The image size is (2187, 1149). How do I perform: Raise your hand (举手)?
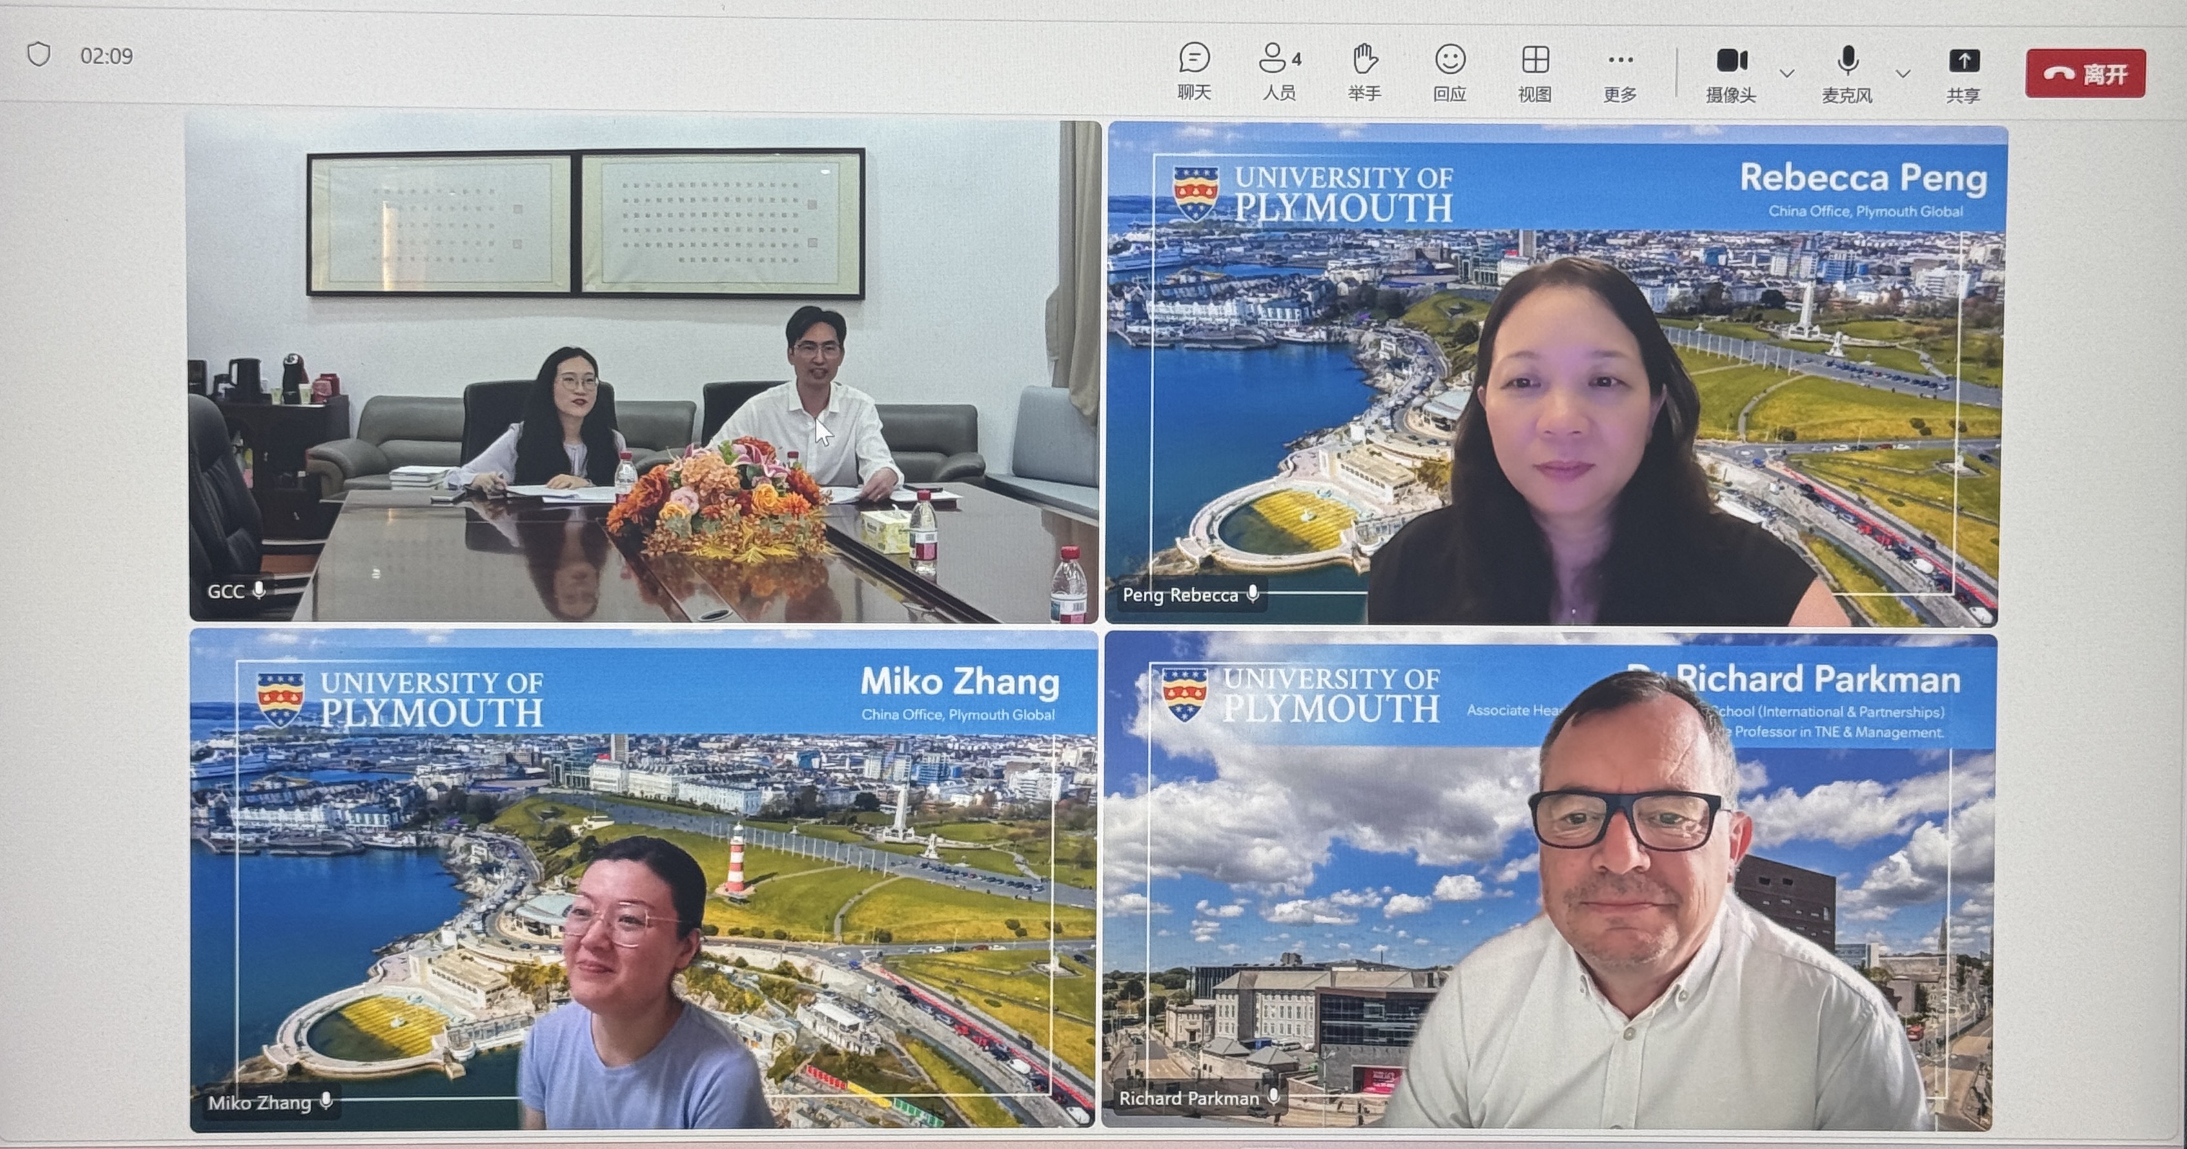pos(1365,73)
